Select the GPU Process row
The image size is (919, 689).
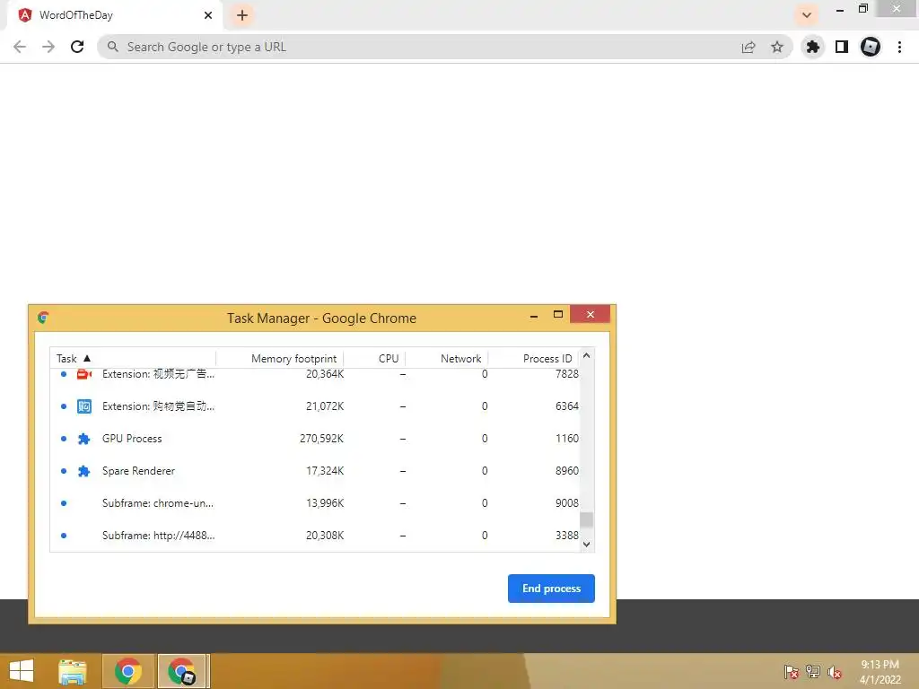(x=315, y=439)
